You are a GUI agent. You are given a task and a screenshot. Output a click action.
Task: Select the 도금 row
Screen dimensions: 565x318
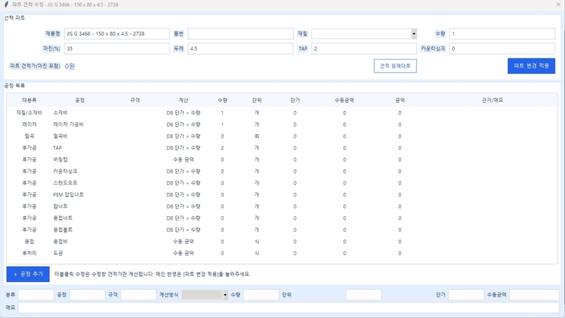(282, 253)
